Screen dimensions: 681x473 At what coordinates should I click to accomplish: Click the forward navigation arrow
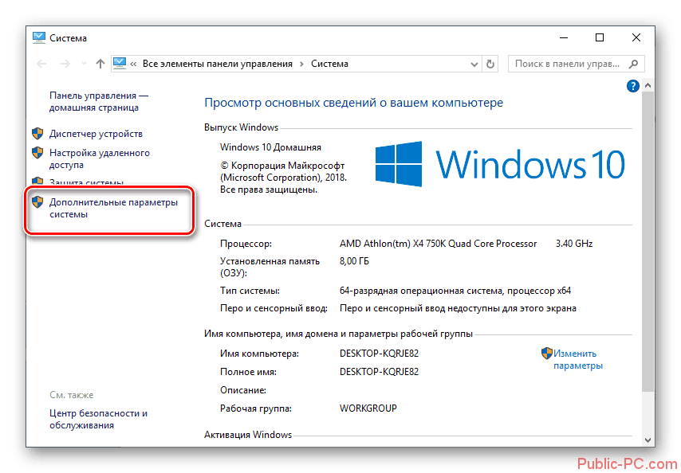click(x=65, y=64)
